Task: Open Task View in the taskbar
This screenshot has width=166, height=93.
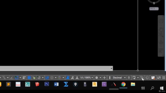Action: pyautogui.click(x=143, y=88)
